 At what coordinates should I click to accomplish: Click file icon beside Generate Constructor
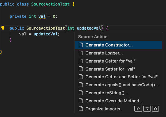pyautogui.click(x=81, y=45)
